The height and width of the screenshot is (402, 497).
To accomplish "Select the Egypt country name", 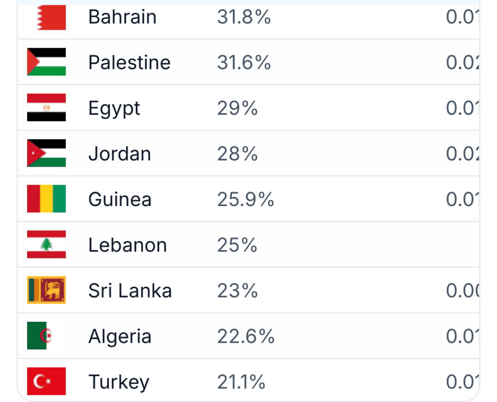I will pos(114,108).
